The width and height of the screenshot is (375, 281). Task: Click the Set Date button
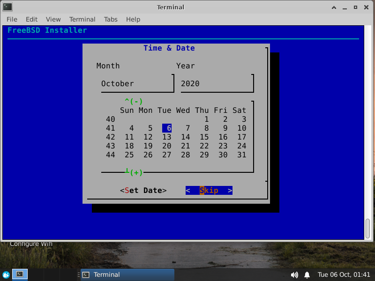(x=143, y=191)
